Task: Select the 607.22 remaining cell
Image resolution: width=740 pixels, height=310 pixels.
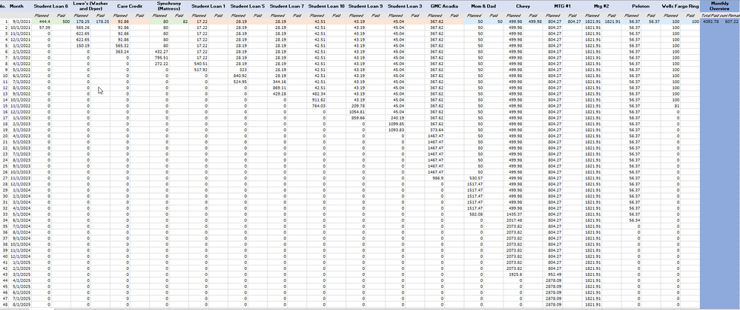Action: [x=730, y=22]
